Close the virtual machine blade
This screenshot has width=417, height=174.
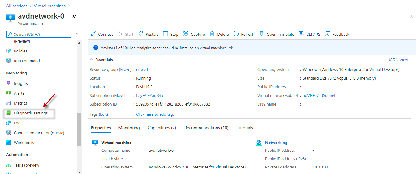(411, 16)
